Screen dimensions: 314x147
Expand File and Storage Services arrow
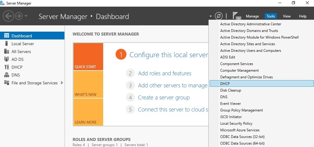[62, 83]
